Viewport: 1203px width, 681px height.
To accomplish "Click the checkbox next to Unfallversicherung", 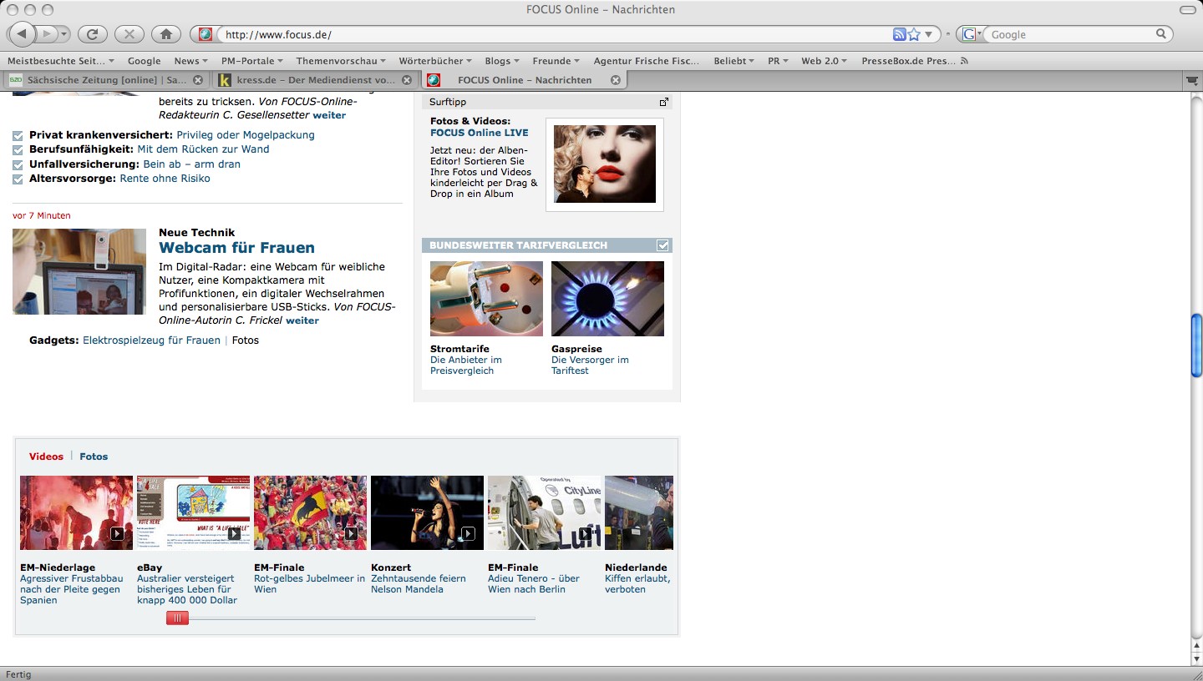I will 18,164.
